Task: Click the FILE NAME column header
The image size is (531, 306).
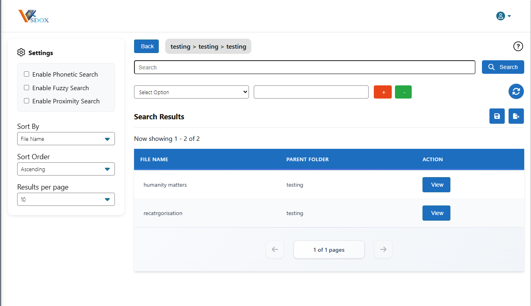Action: click(x=154, y=159)
